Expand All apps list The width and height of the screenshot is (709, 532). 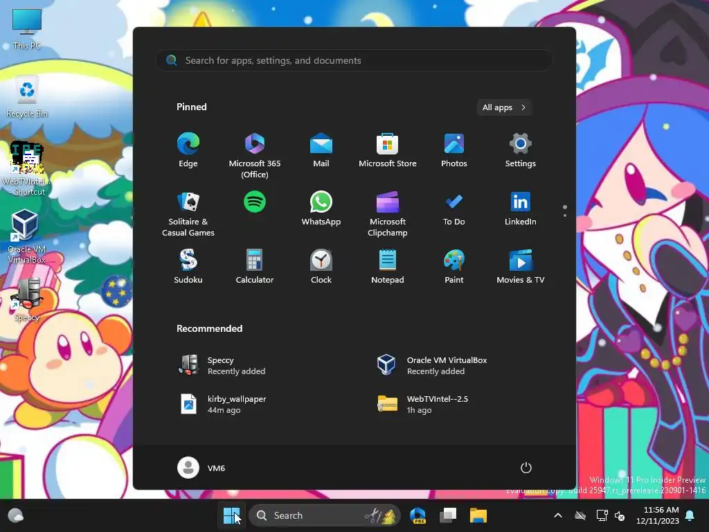point(504,107)
